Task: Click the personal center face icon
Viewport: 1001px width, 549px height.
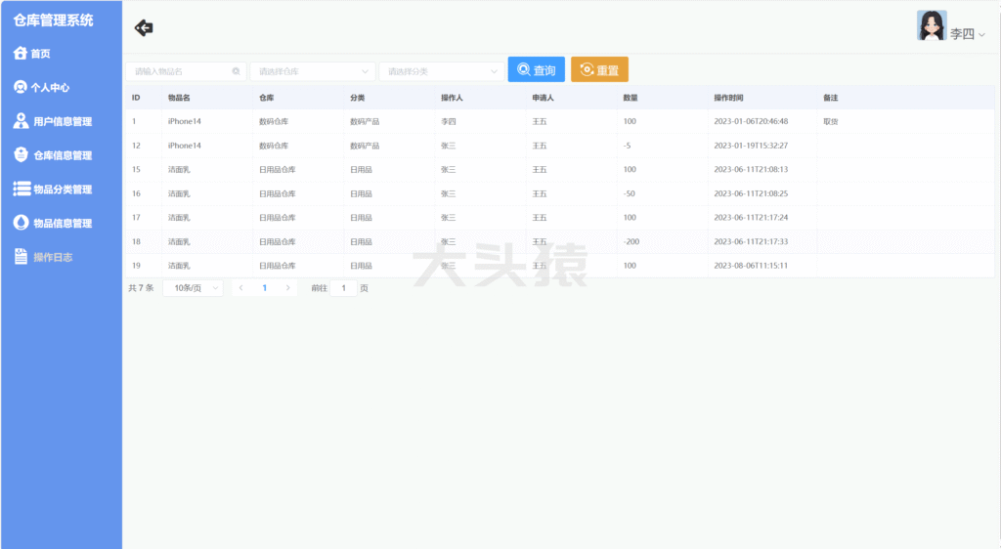Action: coord(21,87)
